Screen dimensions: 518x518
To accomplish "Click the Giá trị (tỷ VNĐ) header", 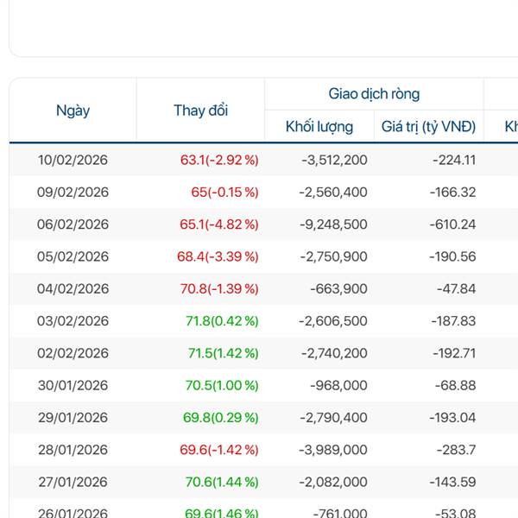I will click(428, 127).
